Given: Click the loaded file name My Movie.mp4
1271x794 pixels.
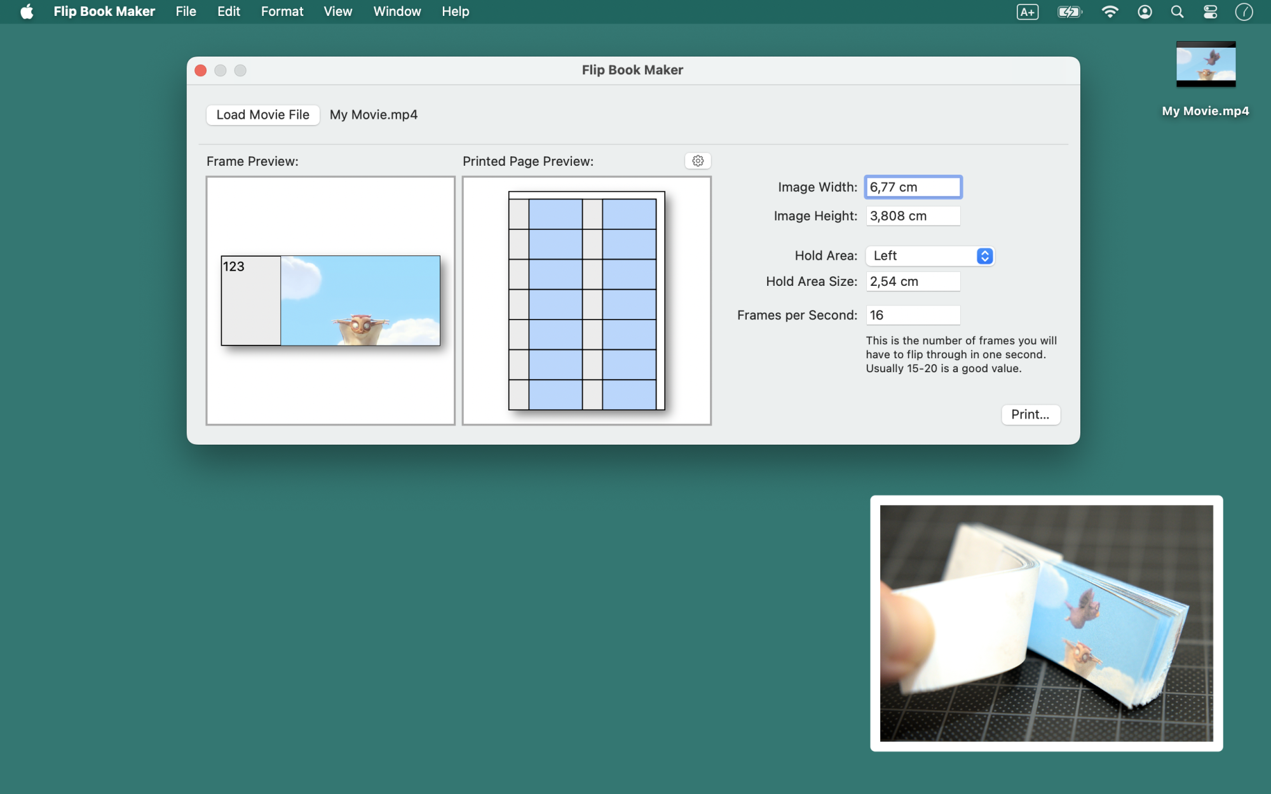Looking at the screenshot, I should point(374,115).
